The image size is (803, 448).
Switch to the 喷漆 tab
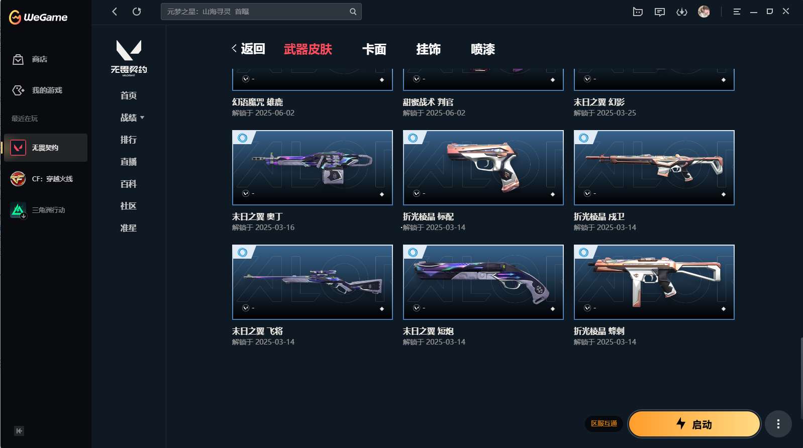pos(483,49)
